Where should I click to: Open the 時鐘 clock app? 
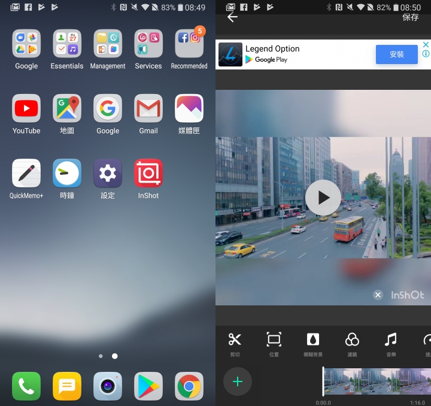(x=67, y=173)
